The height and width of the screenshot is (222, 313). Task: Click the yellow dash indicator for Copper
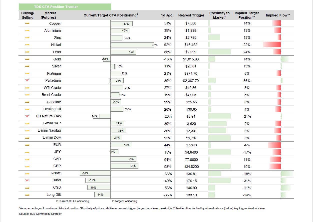pyautogui.click(x=27, y=23)
